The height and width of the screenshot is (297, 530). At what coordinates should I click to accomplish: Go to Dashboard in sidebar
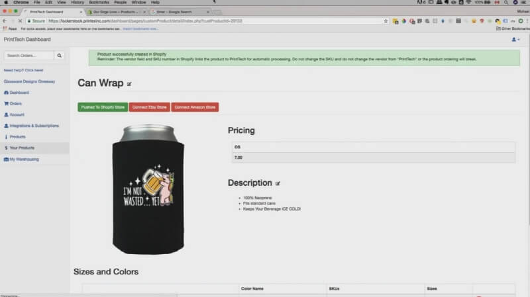pyautogui.click(x=19, y=93)
